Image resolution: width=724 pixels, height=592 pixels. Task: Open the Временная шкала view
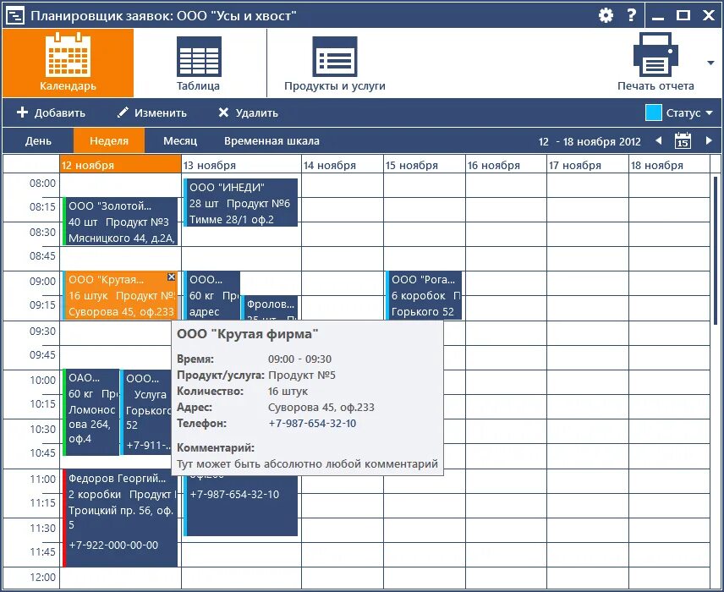(x=272, y=141)
